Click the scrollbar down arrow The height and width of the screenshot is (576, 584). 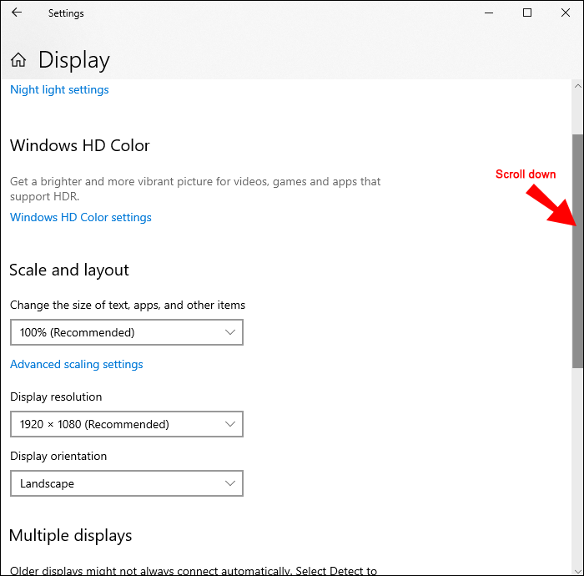(x=577, y=571)
